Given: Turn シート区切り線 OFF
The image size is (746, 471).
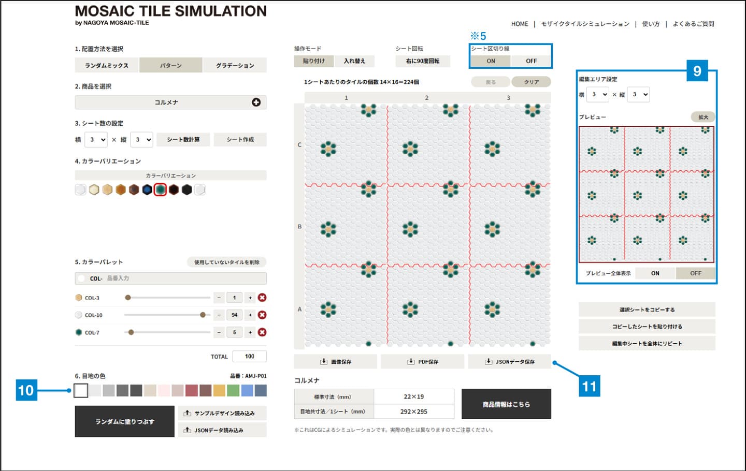Looking at the screenshot, I should pos(531,61).
